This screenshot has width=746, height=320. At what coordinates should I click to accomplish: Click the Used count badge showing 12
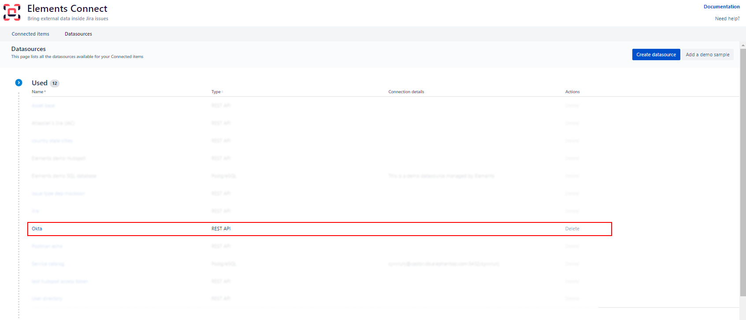[55, 83]
